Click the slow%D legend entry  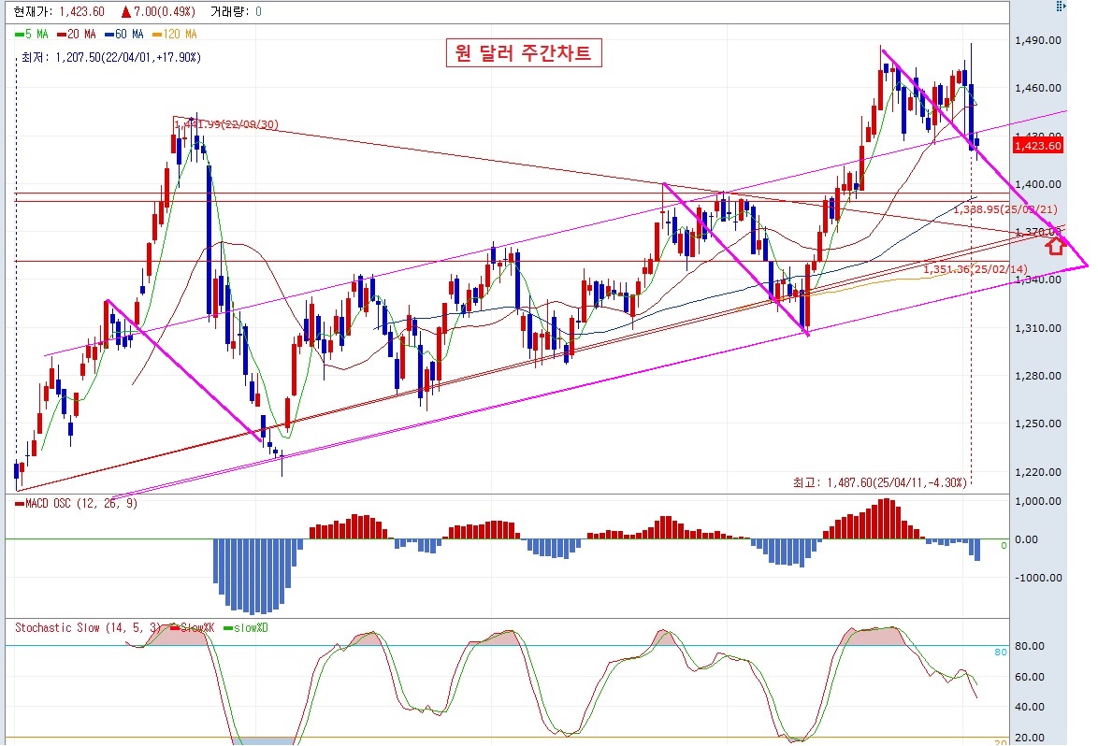tap(245, 627)
